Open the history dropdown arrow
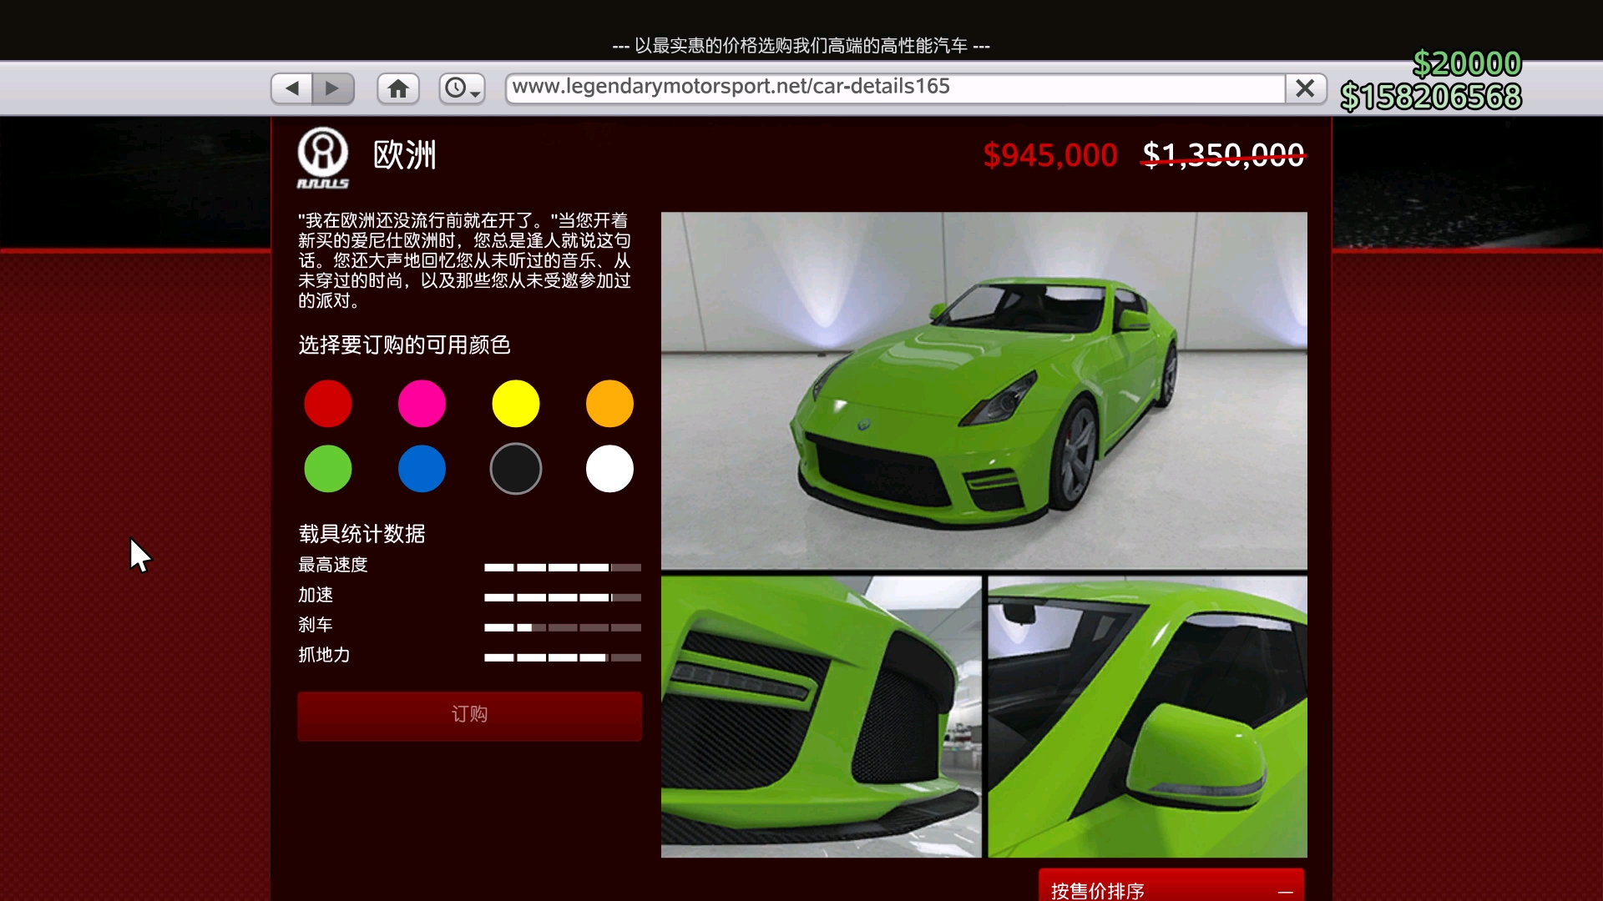The height and width of the screenshot is (901, 1603). pos(474,93)
